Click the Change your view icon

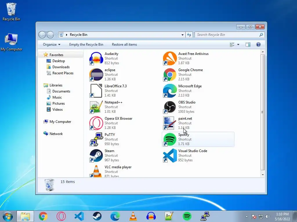click(232, 45)
